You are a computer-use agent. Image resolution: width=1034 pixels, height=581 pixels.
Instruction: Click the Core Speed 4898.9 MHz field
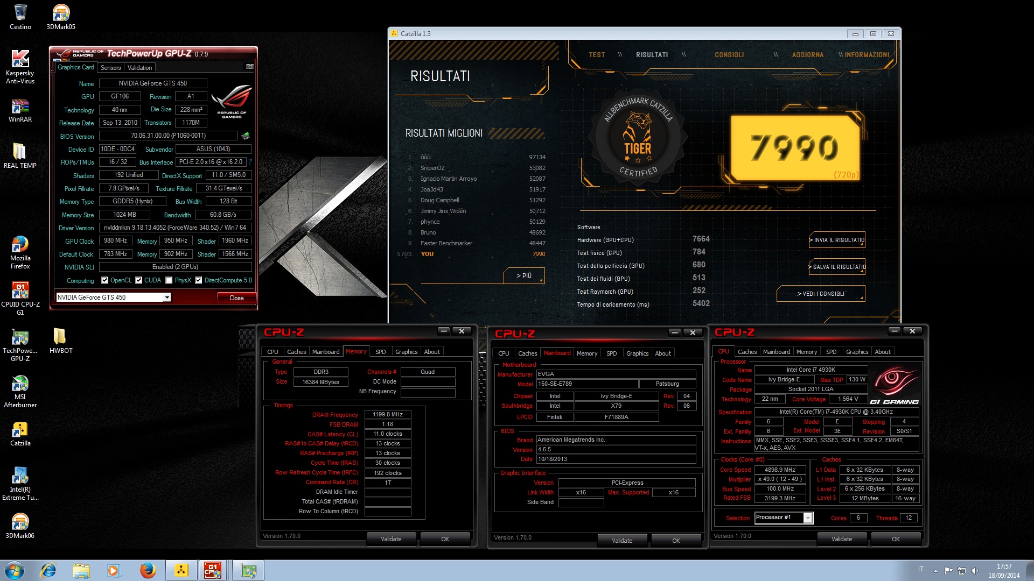tap(780, 470)
